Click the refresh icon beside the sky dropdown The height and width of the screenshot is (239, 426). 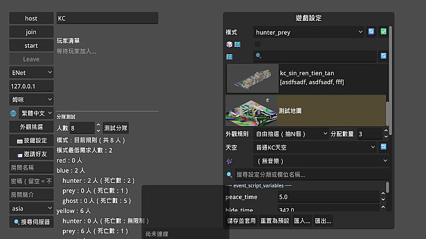383,147
